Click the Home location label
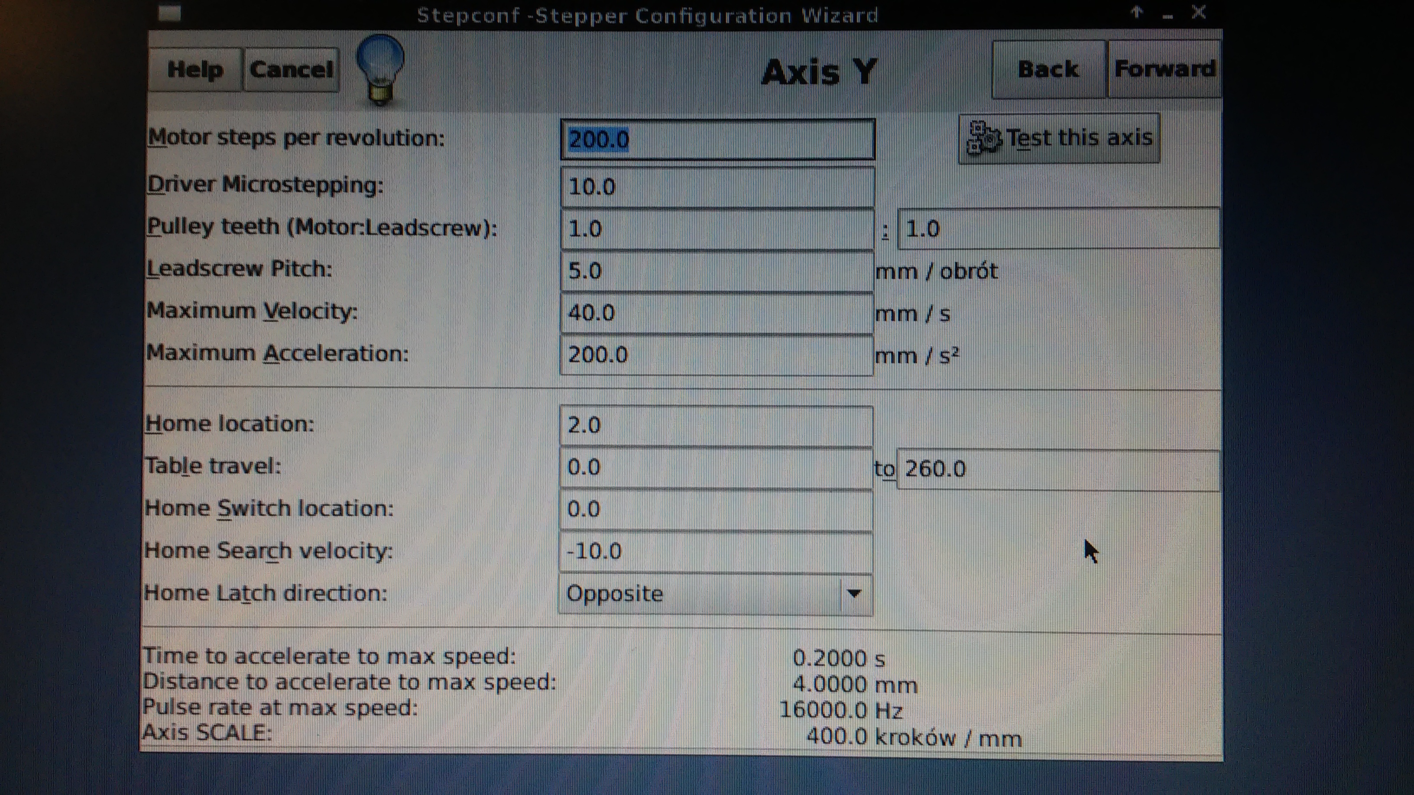Screen dimensions: 1414x795 click(230, 423)
